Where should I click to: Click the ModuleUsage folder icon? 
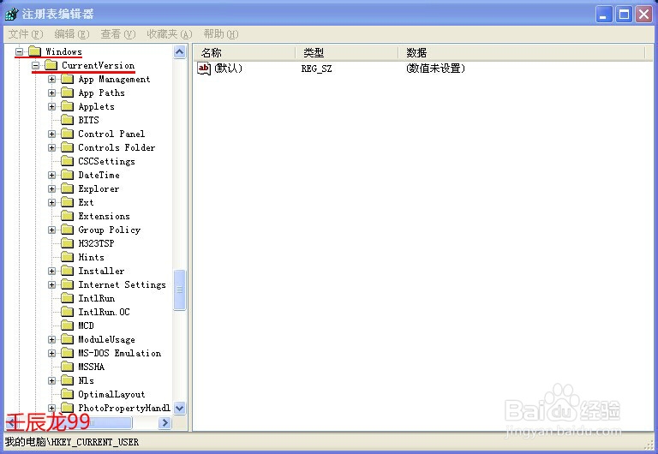67,339
